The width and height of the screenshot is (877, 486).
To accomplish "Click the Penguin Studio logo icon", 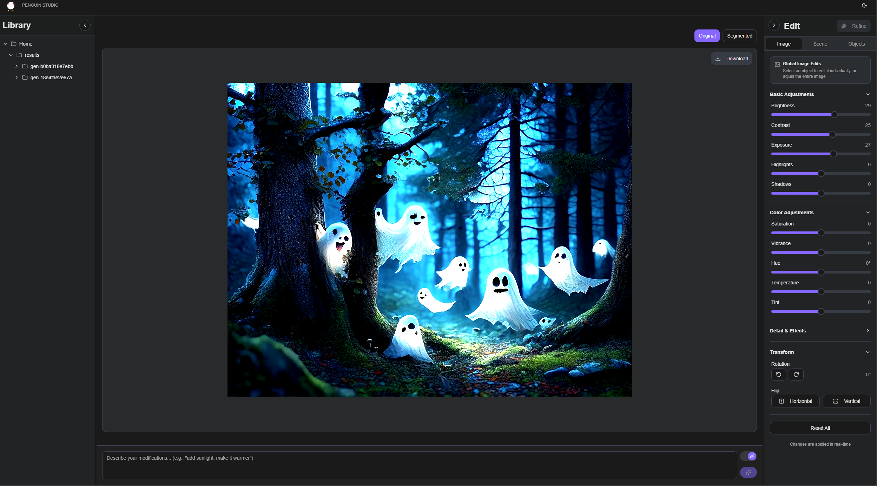I will click(x=11, y=6).
